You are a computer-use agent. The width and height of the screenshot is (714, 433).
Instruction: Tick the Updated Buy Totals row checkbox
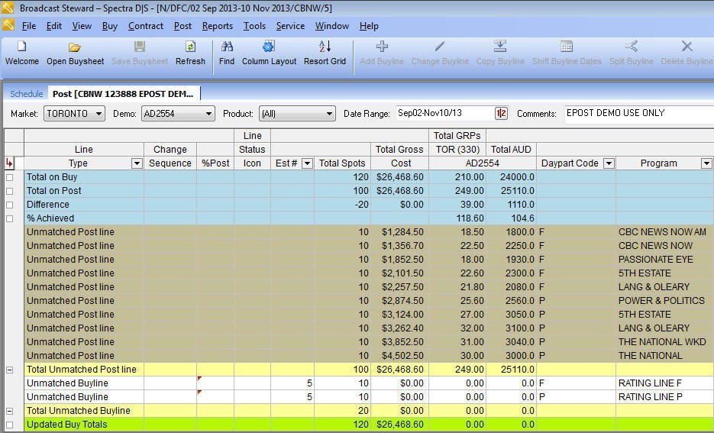click(x=10, y=425)
